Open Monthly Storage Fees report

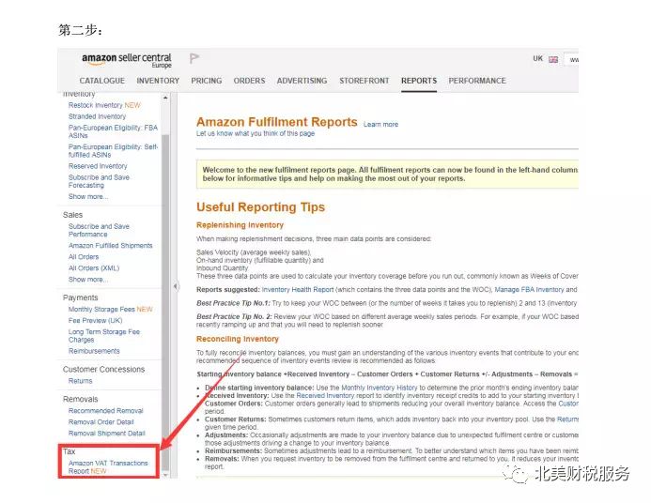click(x=102, y=309)
